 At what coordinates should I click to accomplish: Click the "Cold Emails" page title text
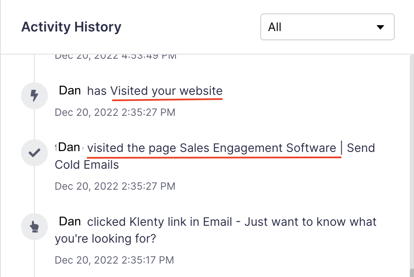[87, 165]
